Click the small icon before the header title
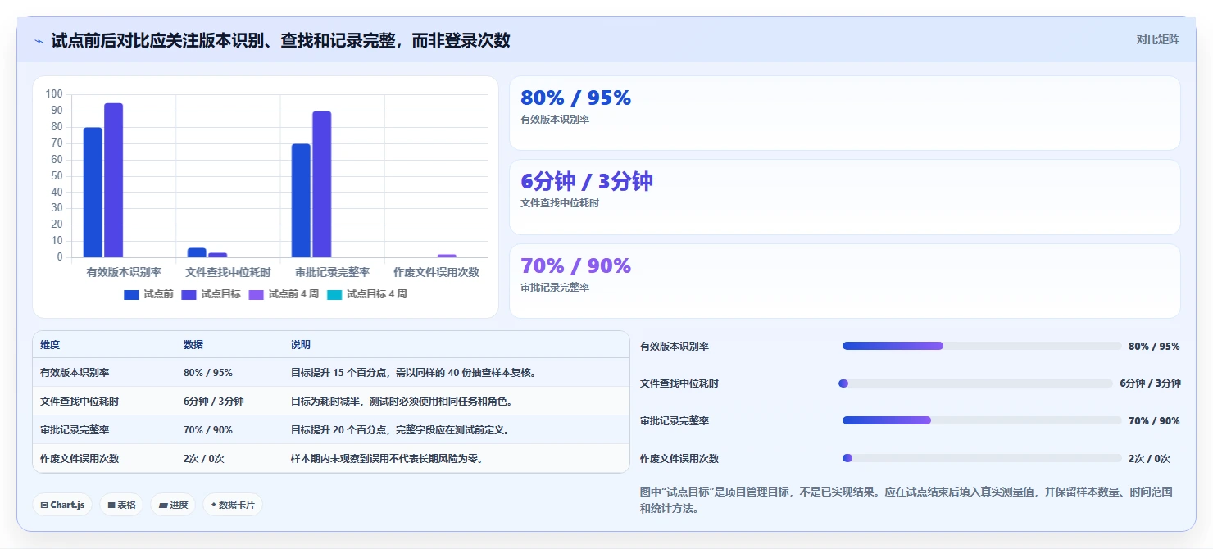The width and height of the screenshot is (1213, 549). tap(39, 41)
